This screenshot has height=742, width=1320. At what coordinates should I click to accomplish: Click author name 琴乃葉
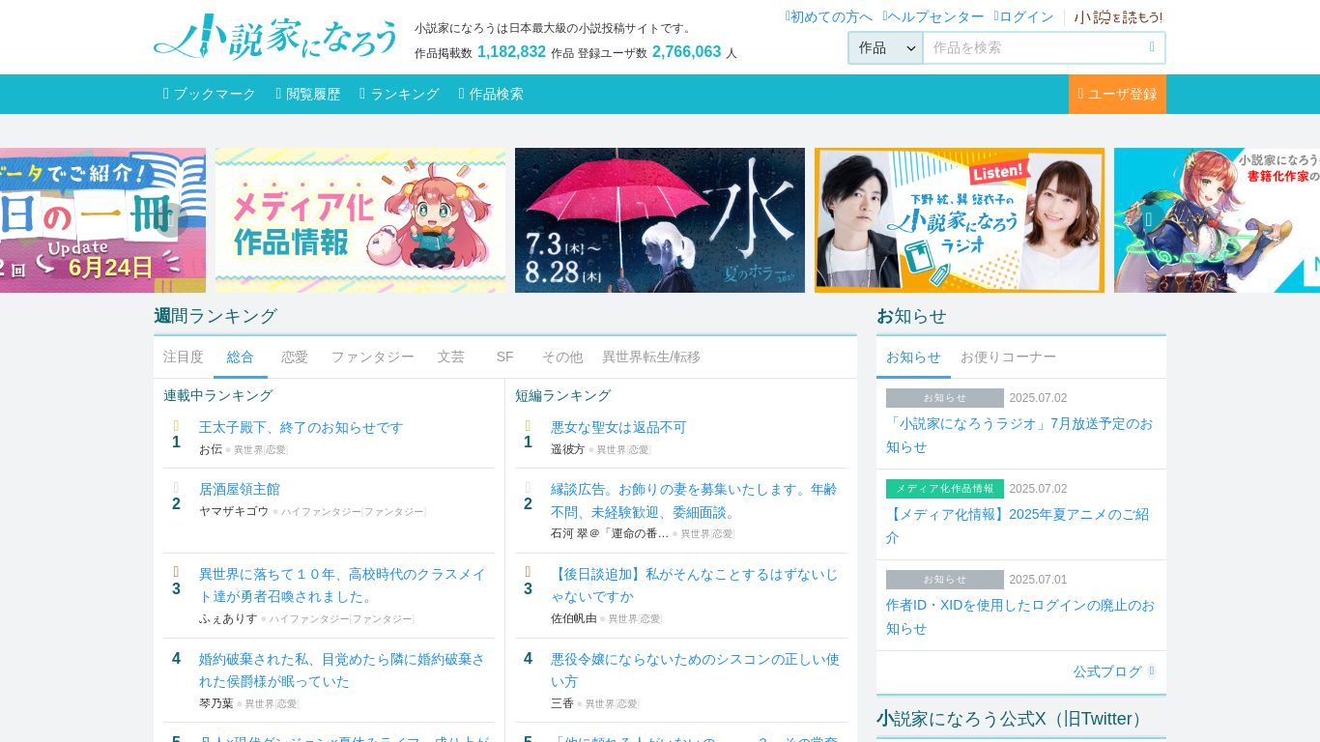point(216,703)
